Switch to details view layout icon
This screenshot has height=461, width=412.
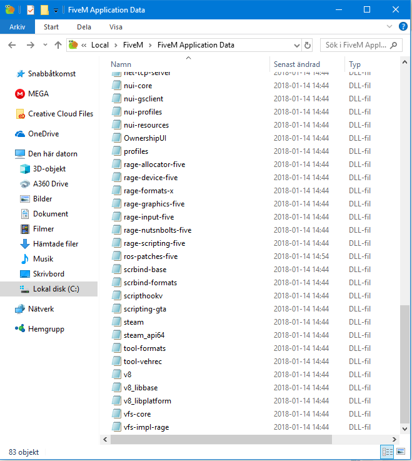387,452
